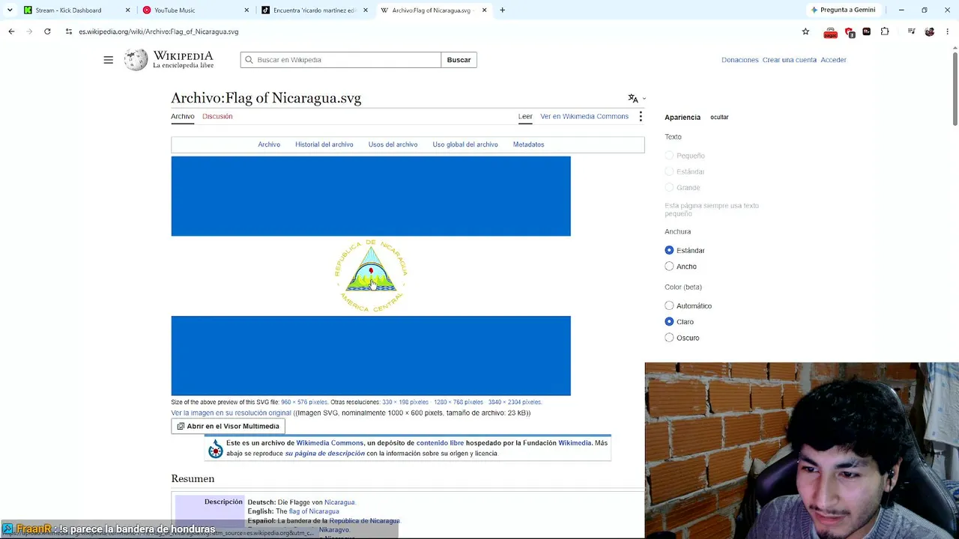
Task: Open the su página de descripción link
Action: [x=324, y=454]
